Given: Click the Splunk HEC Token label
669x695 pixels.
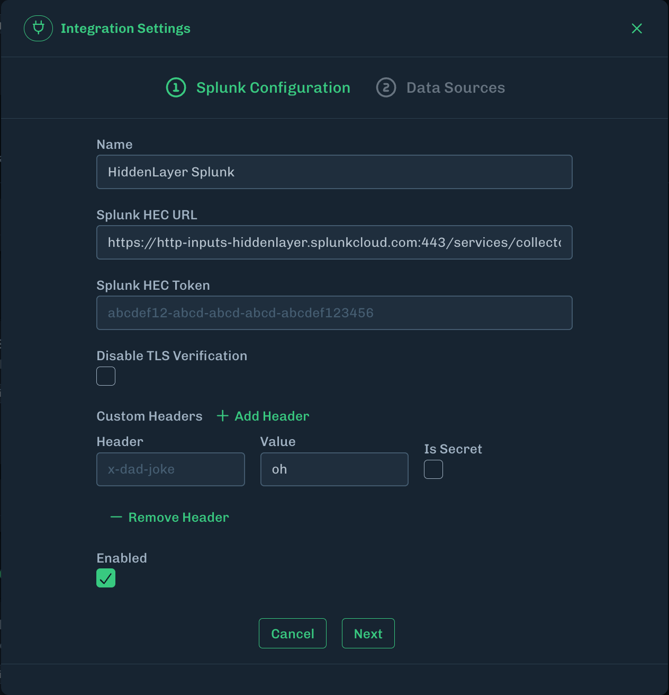Looking at the screenshot, I should (153, 285).
